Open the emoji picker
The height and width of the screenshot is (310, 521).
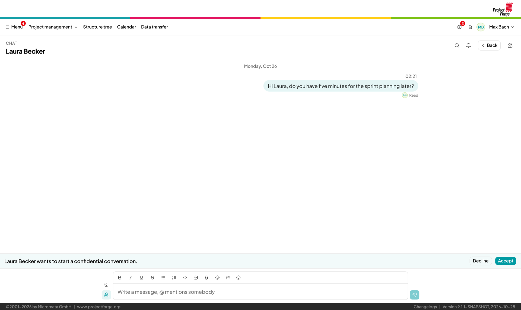coord(239,278)
